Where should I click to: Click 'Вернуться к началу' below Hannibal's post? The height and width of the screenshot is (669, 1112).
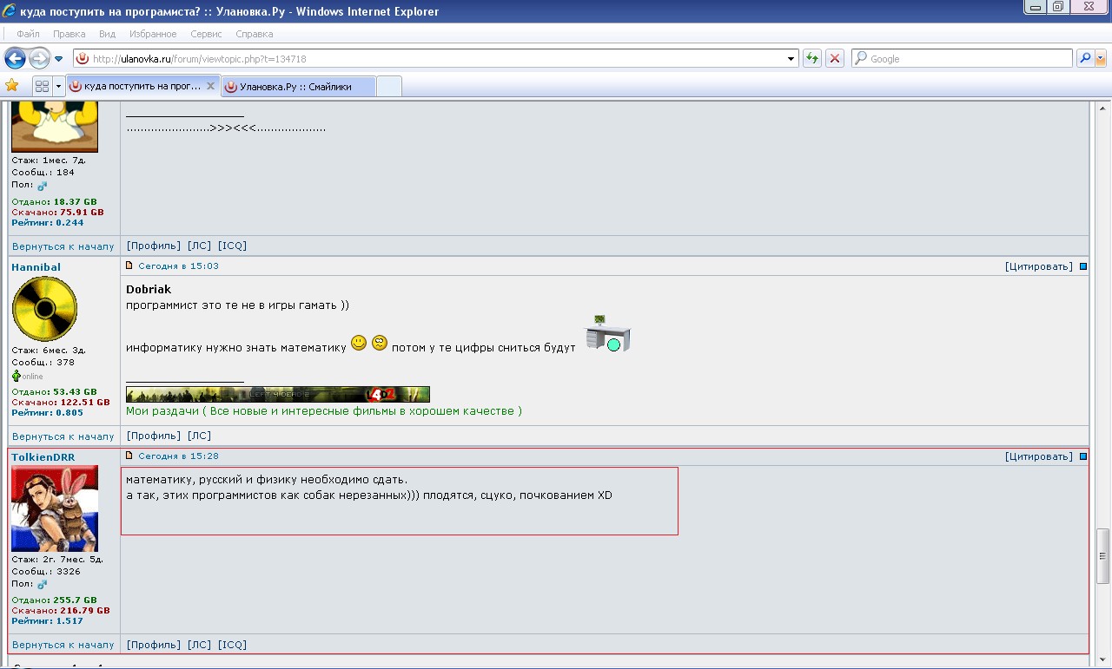point(63,436)
